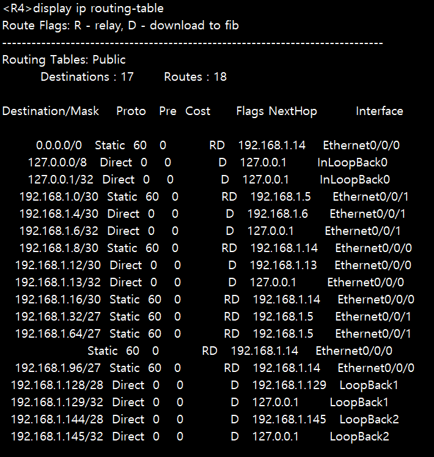Viewport: 434px width, 457px height.
Task: Select destination '192.168.1.6/32'
Action: pos(59,231)
